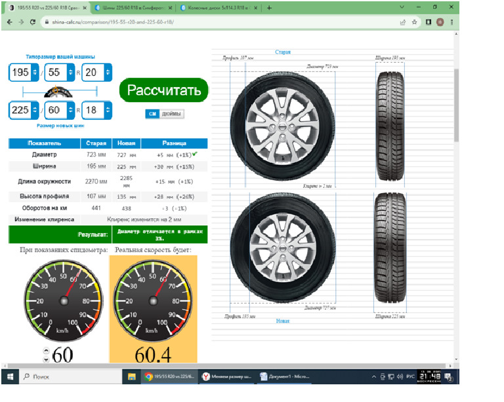Click the share page icon in address bar

[402, 22]
